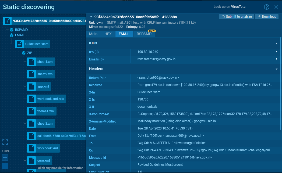Screen dimensions: 282x173
Task: Click the Message-id header value
Action: [175, 157]
